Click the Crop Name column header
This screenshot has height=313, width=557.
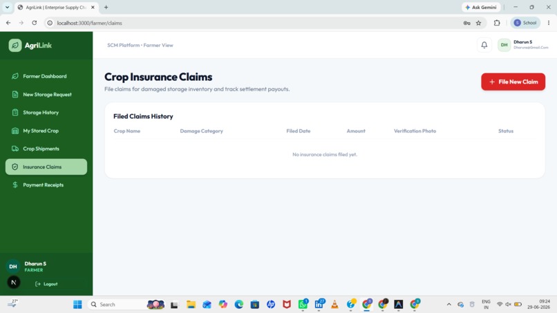tap(127, 131)
